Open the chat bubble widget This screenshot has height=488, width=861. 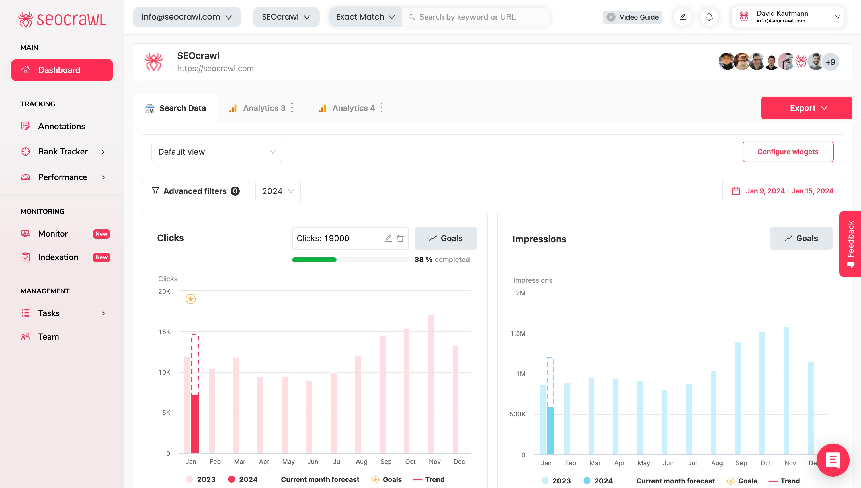point(833,460)
